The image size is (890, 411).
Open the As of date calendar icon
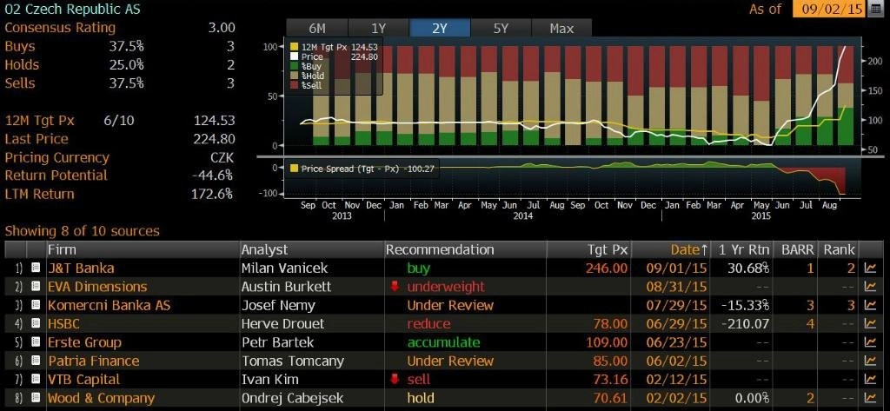(x=874, y=9)
